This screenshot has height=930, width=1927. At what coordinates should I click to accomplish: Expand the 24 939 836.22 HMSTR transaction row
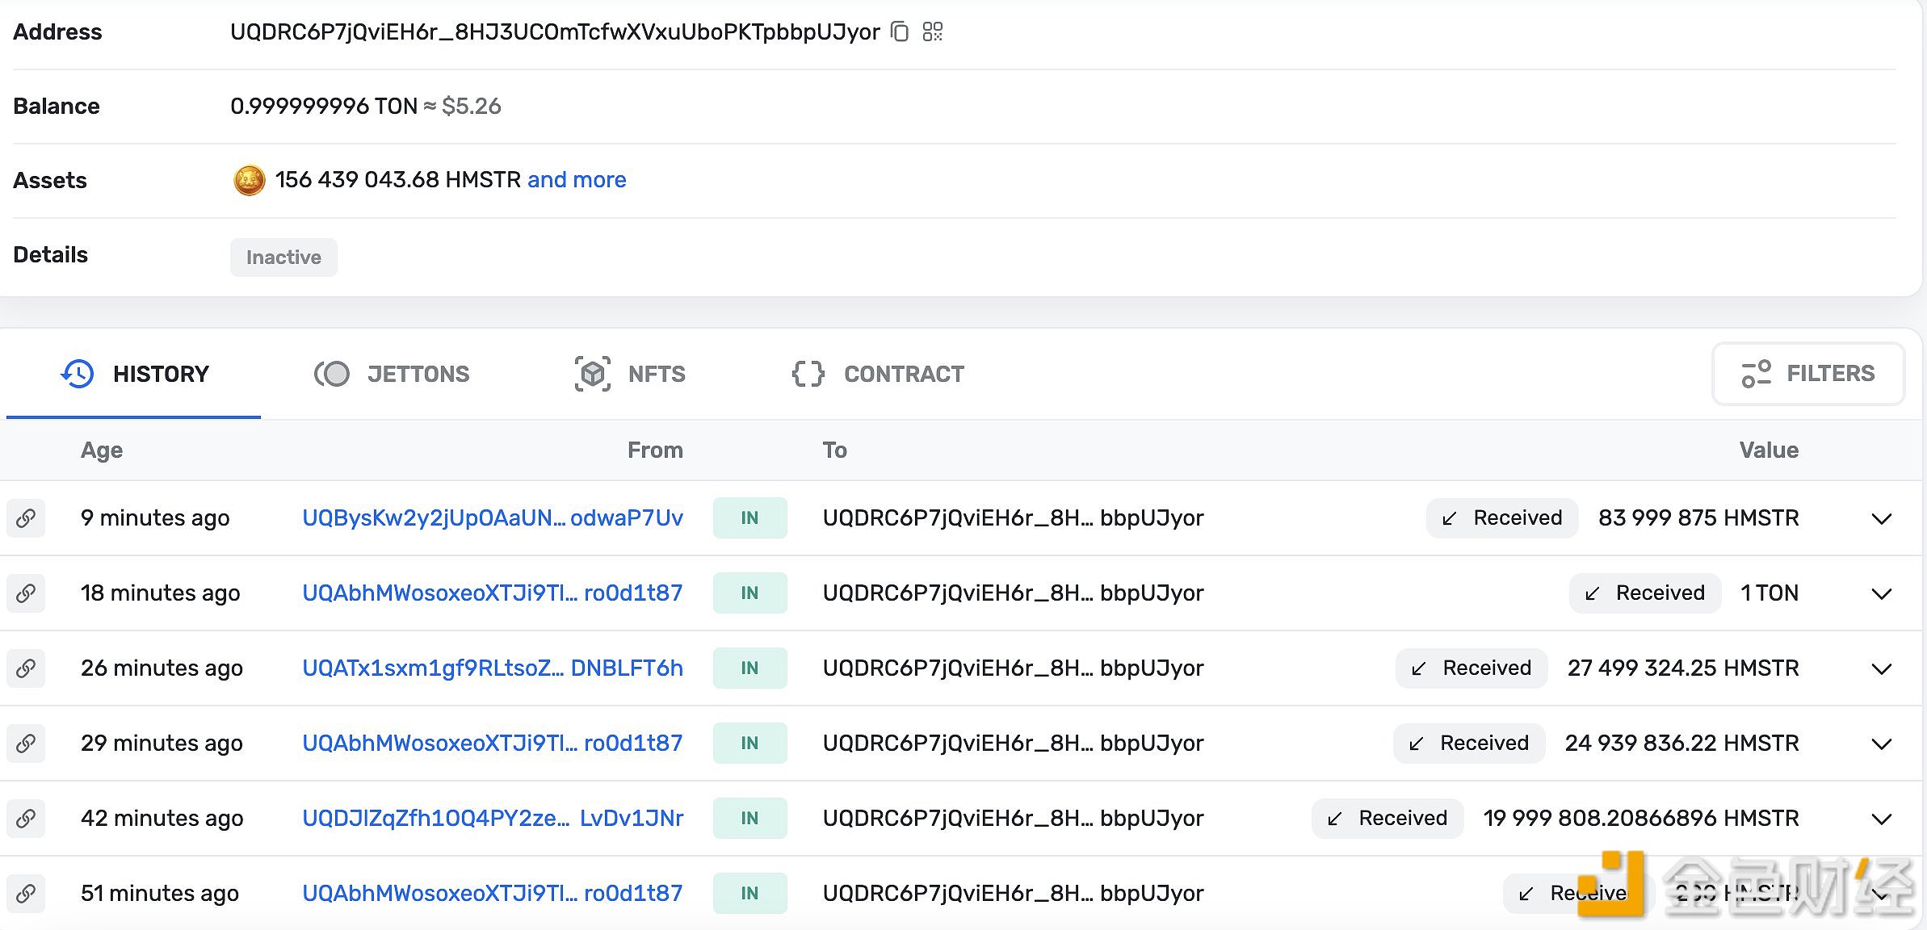pos(1882,744)
